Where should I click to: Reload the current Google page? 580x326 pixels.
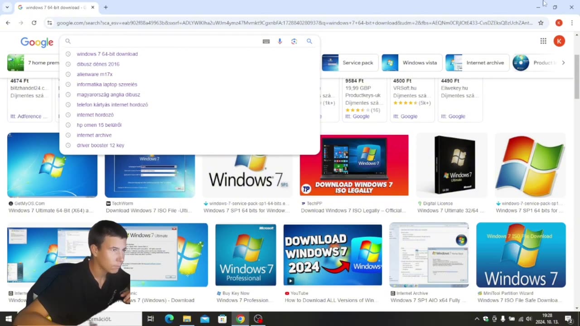click(34, 23)
